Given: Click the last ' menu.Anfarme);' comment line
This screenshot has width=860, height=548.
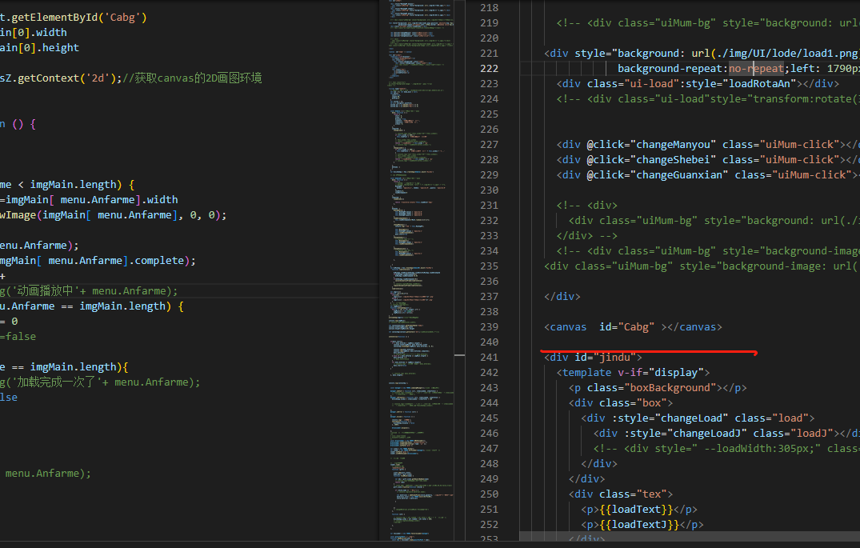Looking at the screenshot, I should [x=48, y=473].
